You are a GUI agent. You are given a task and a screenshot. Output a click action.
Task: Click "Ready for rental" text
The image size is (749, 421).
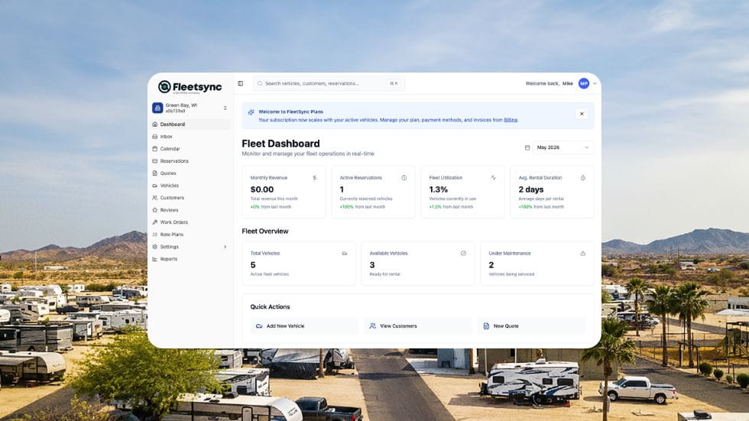point(384,274)
